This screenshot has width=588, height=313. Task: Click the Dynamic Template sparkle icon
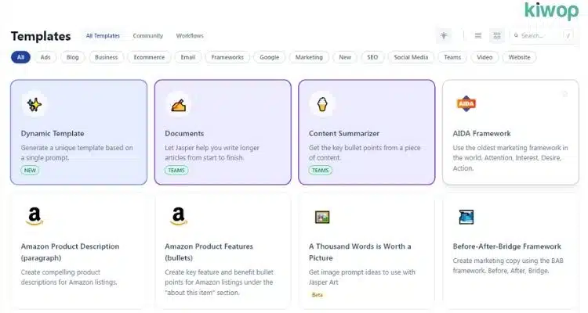pyautogui.click(x=34, y=104)
